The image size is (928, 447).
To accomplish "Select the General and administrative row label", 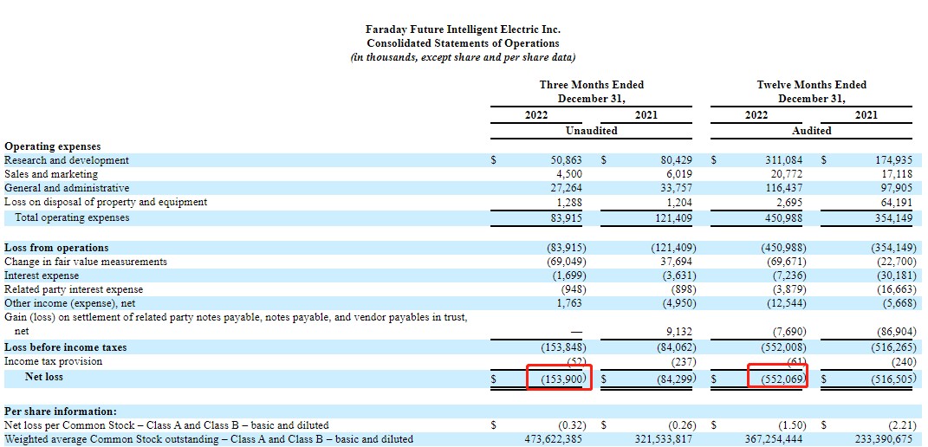I will pos(67,188).
